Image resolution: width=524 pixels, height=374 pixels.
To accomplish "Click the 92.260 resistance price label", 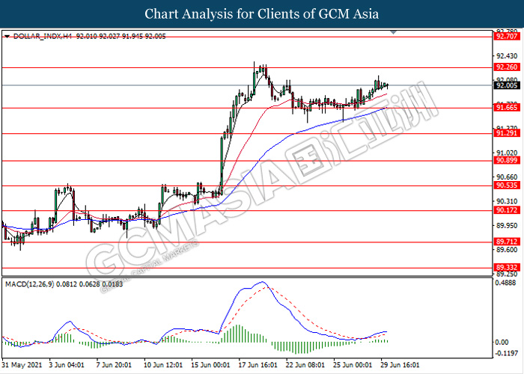I will (507, 67).
